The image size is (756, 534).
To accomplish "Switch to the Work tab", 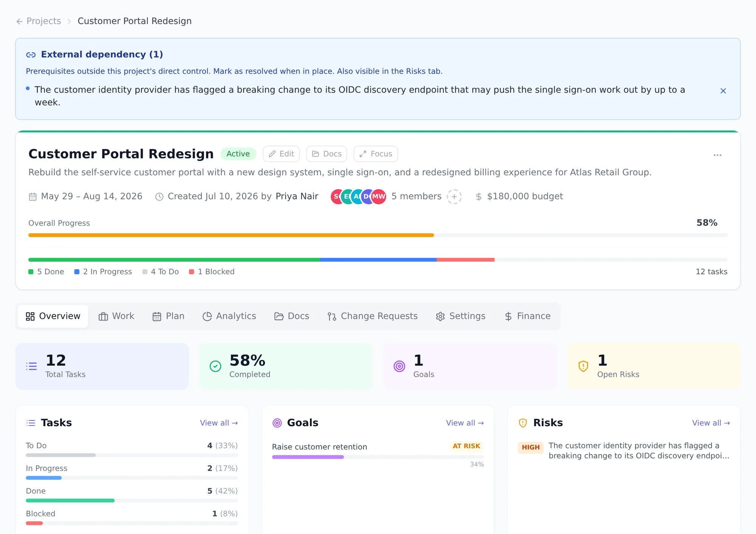I will click(x=116, y=316).
